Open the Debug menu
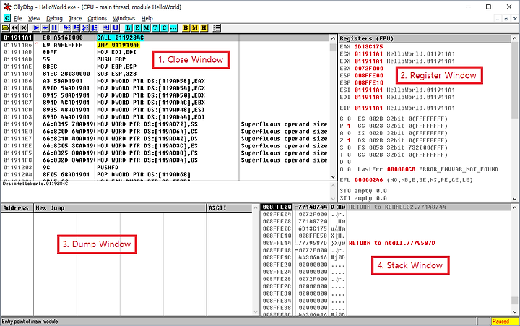 tap(54, 18)
